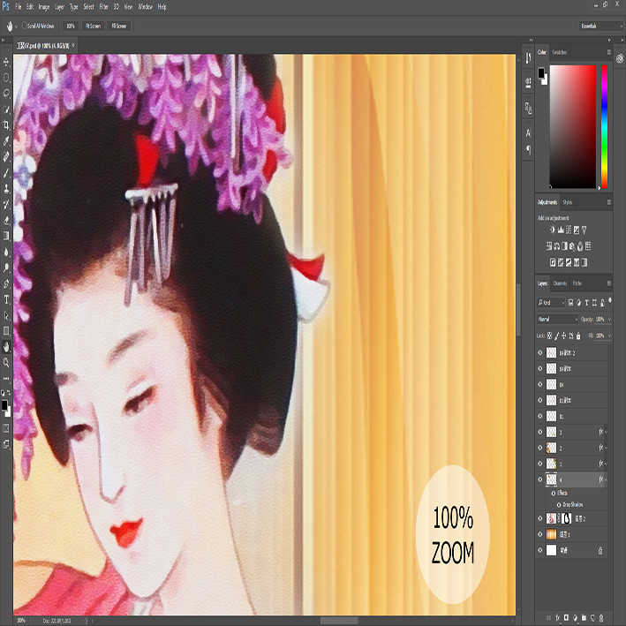Hide layer 3 using its eye icon
This screenshot has width=626, height=626.
[540, 432]
